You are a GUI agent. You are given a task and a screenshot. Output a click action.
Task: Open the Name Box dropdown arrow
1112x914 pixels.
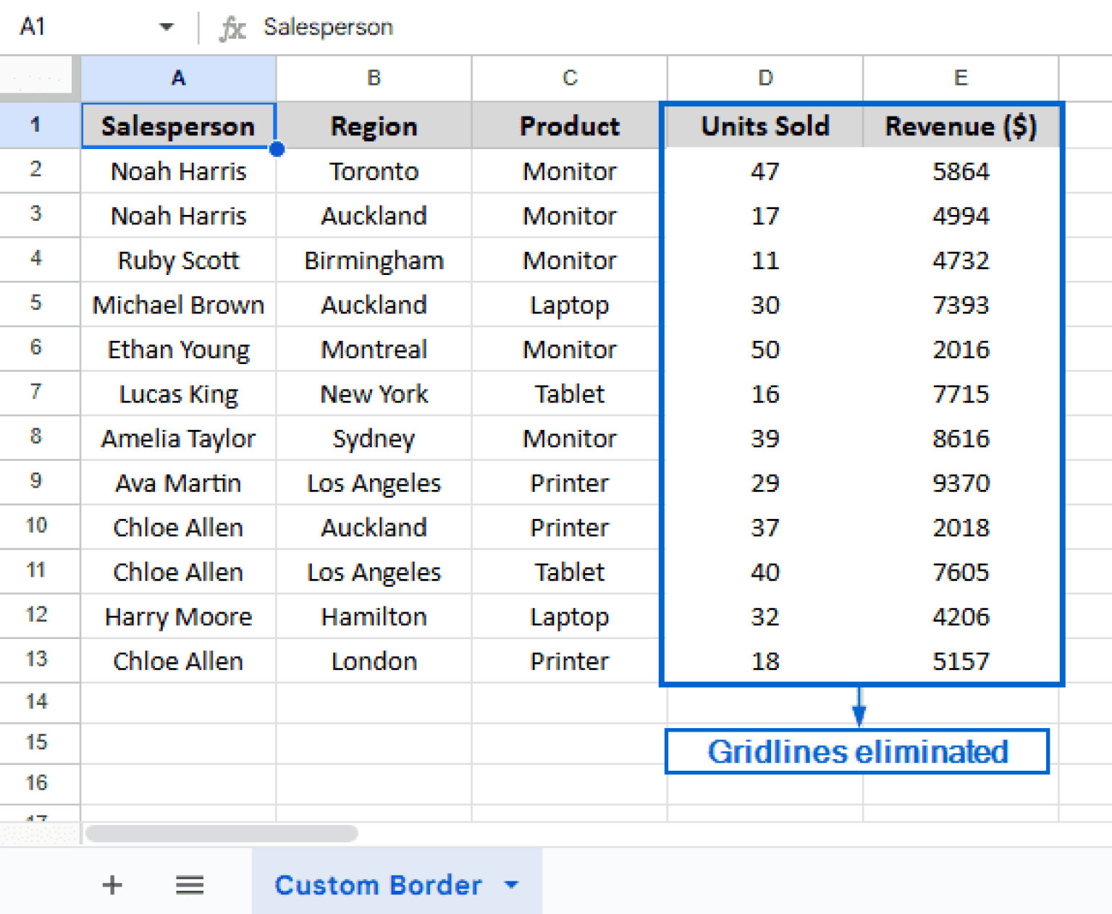click(x=166, y=27)
